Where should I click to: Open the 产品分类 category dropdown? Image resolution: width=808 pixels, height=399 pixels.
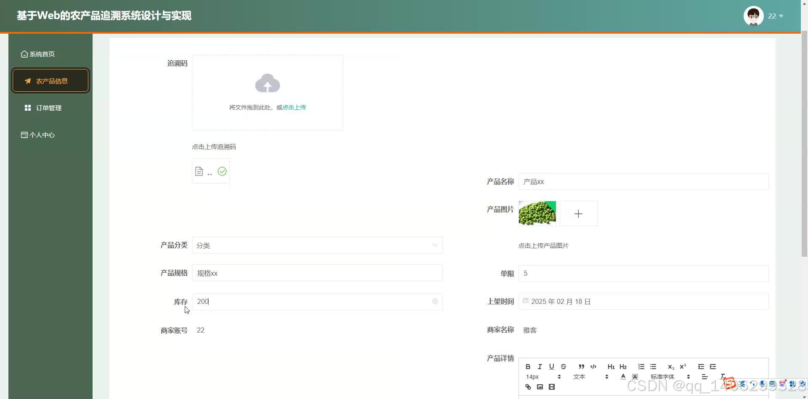point(317,245)
